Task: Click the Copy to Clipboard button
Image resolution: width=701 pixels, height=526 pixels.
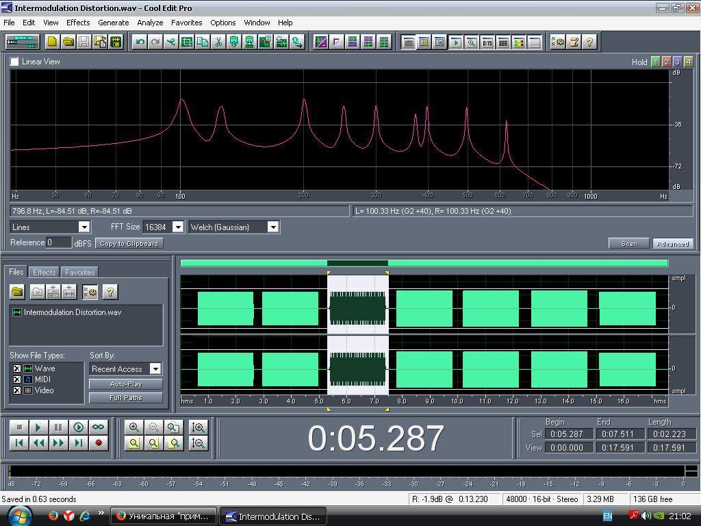Action: coord(129,243)
